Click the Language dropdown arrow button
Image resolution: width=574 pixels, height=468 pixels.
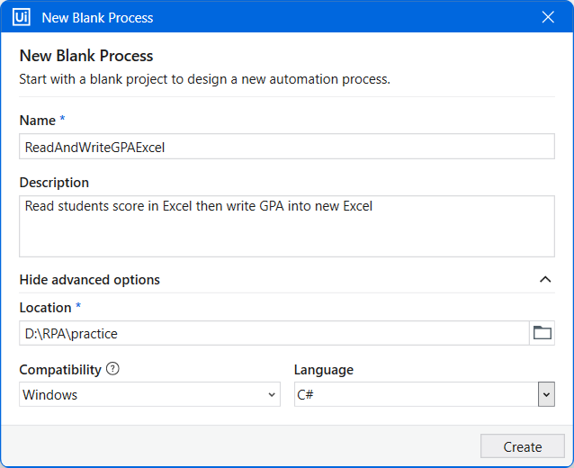(546, 394)
